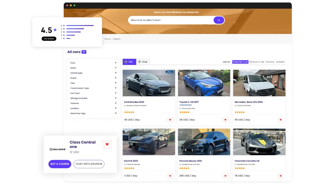
Task: Click the Toyota C-HR star rating
Action: 184,112
